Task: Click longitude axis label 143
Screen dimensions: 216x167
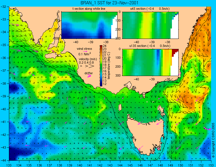Action: (110, 165)
